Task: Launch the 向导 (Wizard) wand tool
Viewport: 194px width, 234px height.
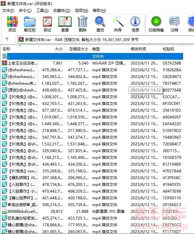Action: pos(118,22)
